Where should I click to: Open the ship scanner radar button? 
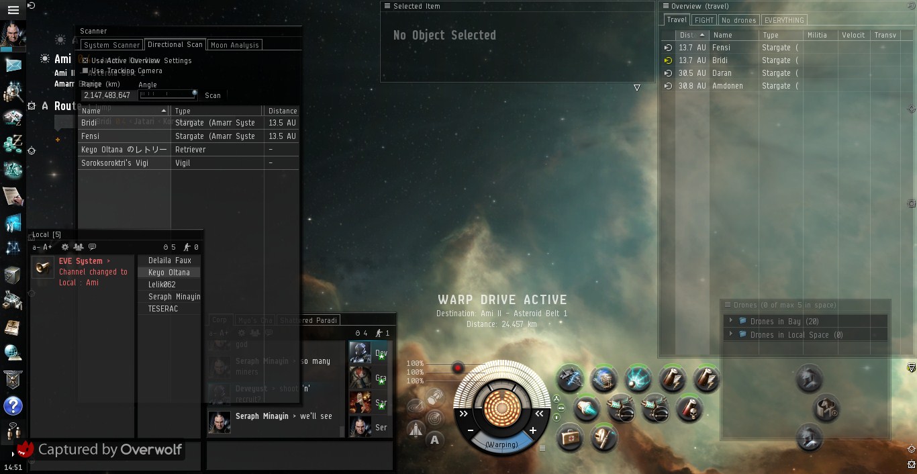pyautogui.click(x=434, y=418)
